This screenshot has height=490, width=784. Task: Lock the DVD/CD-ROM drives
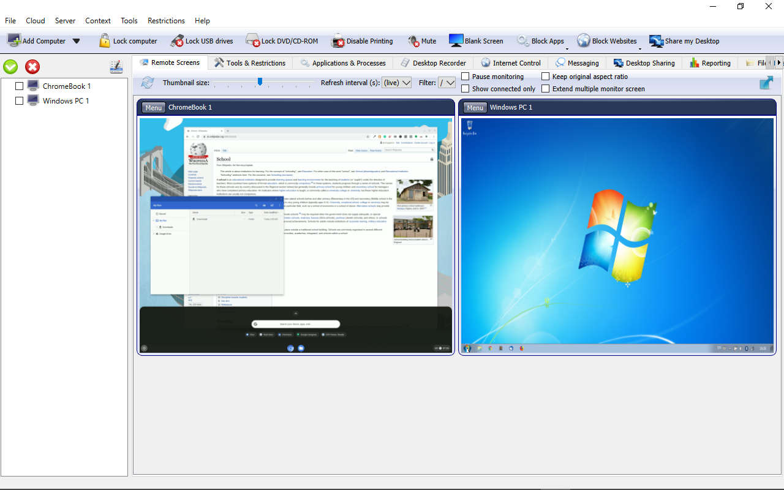coord(282,41)
